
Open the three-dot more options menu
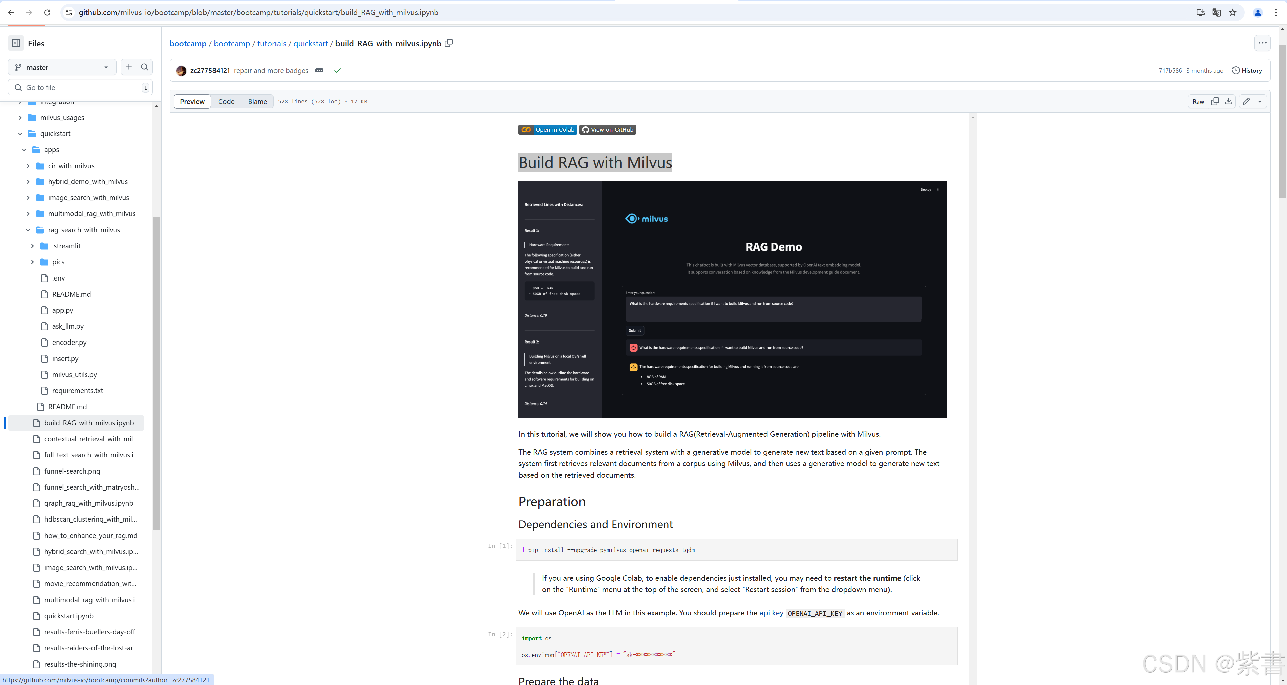pos(1263,43)
